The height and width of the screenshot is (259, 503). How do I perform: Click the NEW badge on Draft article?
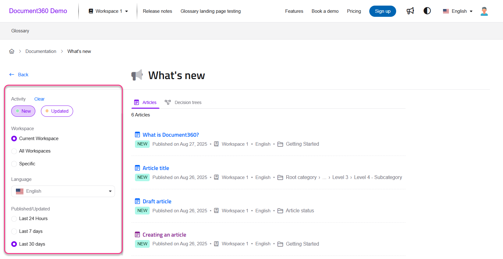pyautogui.click(x=142, y=211)
